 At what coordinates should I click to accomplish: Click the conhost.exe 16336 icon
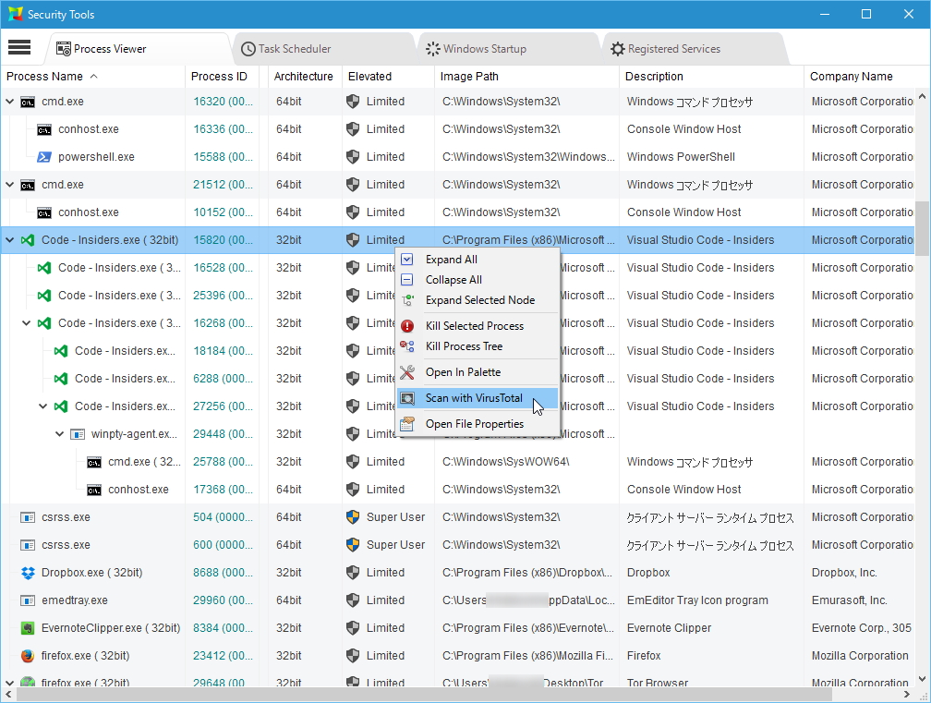[x=44, y=130]
